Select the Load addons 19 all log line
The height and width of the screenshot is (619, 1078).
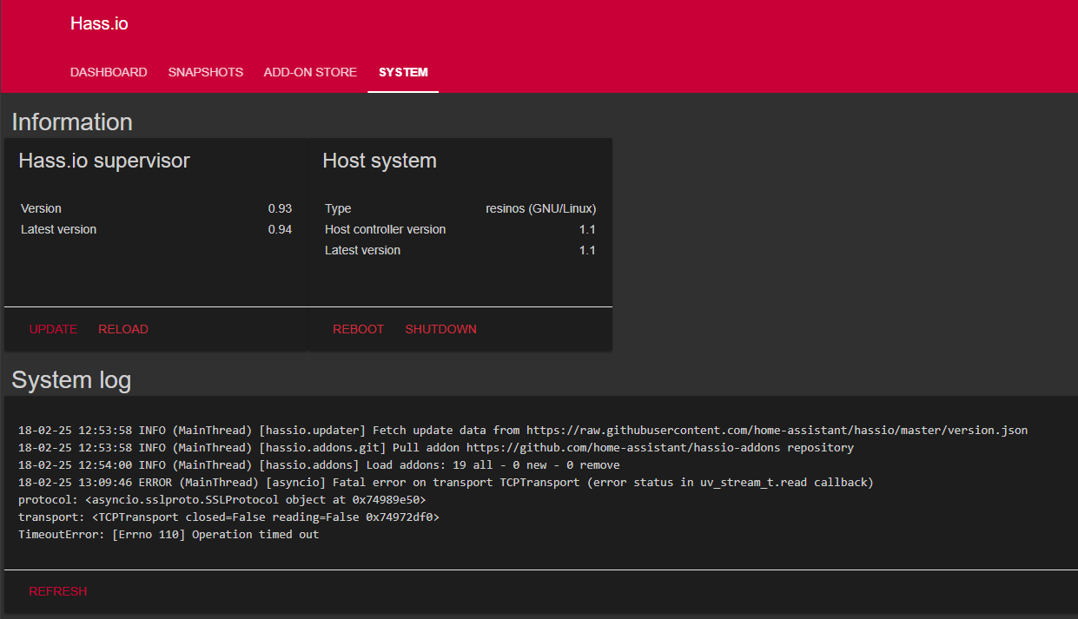[319, 464]
